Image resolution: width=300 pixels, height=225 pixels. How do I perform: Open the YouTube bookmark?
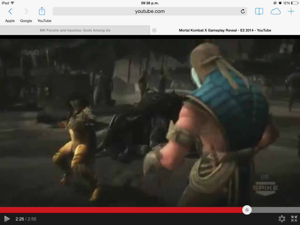coord(45,21)
